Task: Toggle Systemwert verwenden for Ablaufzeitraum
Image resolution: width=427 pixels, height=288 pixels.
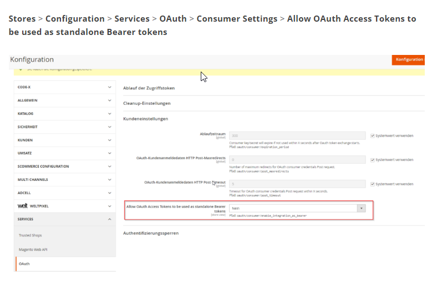Action: point(373,135)
